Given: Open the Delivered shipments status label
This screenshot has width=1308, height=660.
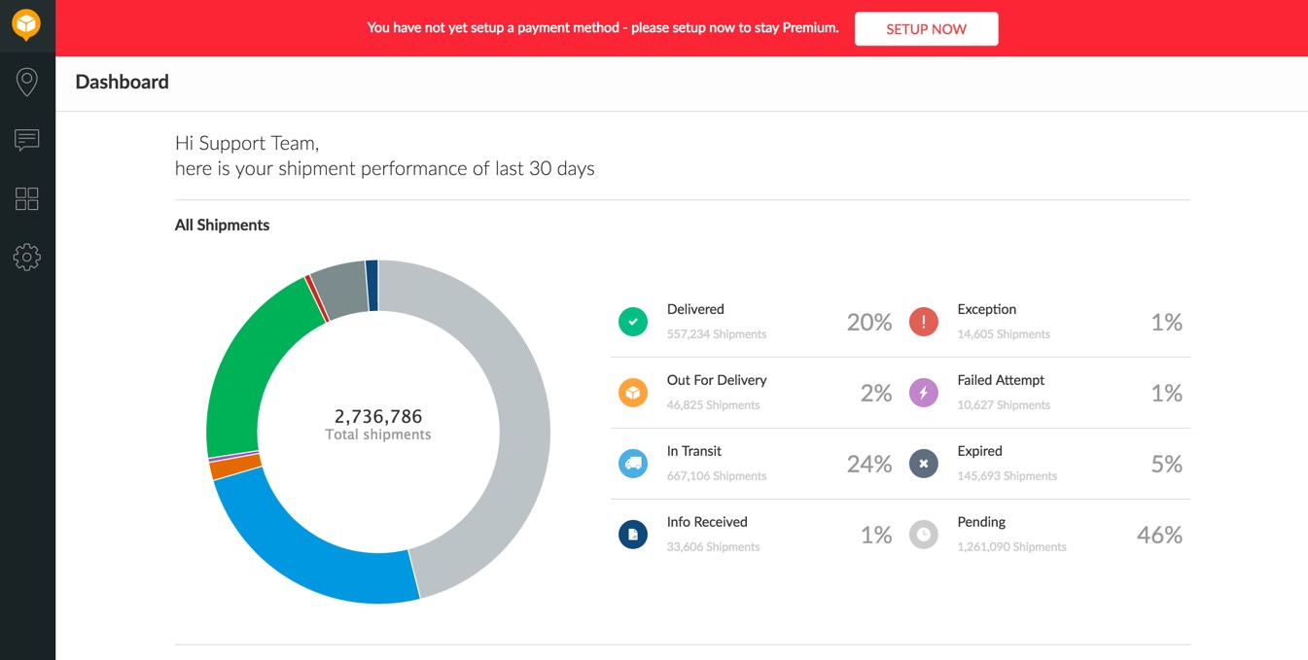Looking at the screenshot, I should tap(695, 309).
